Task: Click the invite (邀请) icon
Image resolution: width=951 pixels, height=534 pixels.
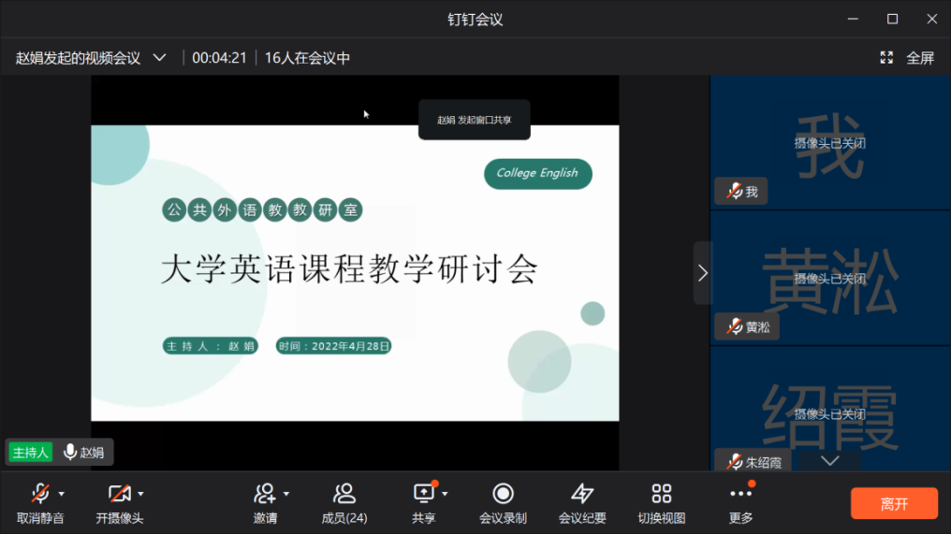Action: click(x=264, y=493)
